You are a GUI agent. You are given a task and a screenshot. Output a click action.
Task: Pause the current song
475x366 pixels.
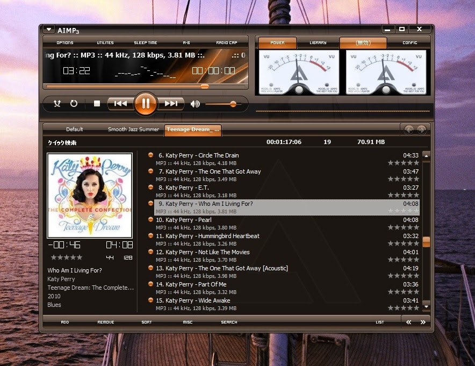point(146,104)
